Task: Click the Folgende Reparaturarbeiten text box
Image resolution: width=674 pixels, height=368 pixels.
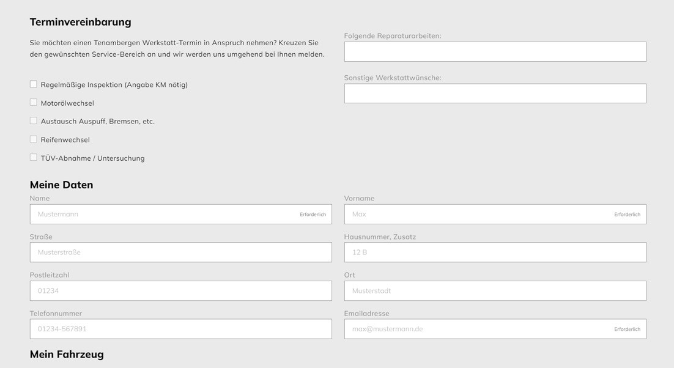Action: 495,52
